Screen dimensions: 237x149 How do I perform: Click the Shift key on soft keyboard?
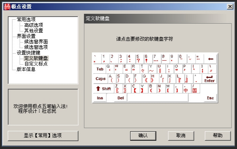[103, 89]
